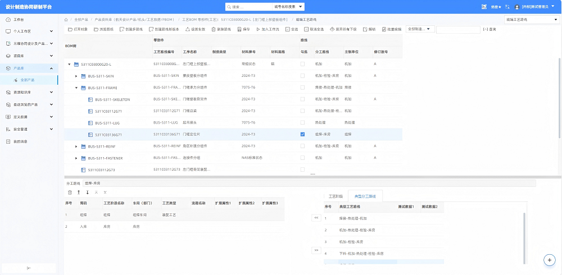This screenshot has height=275, width=562.
Task: Click the 全选 toolbar icon
Action: coord(287,29)
